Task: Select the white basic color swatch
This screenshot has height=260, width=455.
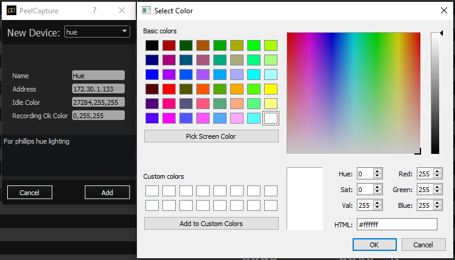Action: tap(271, 118)
